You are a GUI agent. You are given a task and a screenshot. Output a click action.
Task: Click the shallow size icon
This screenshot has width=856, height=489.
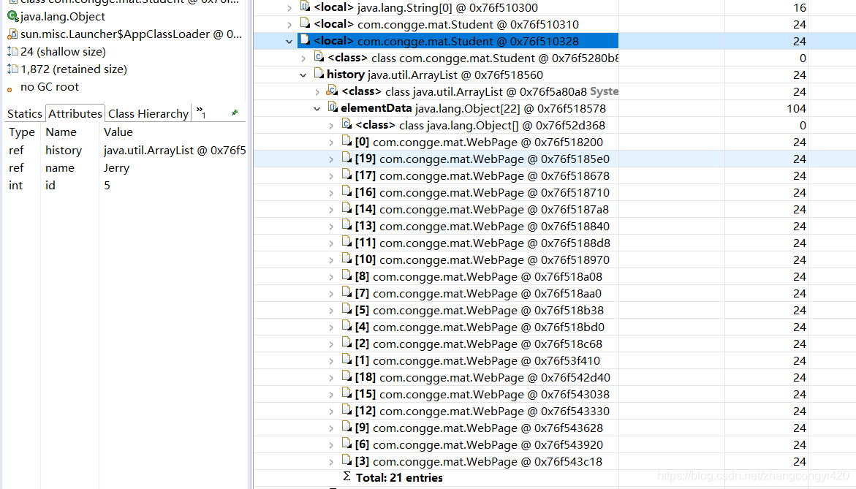pyautogui.click(x=12, y=51)
